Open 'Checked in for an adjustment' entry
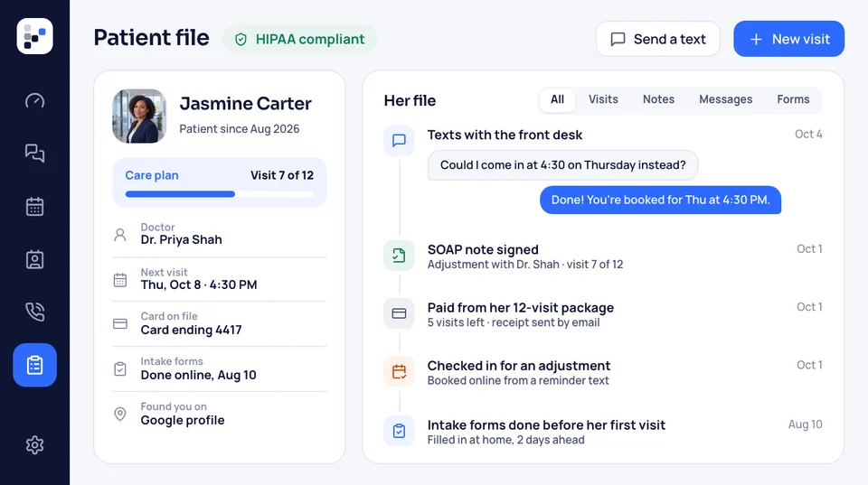The height and width of the screenshot is (485, 868). click(519, 366)
